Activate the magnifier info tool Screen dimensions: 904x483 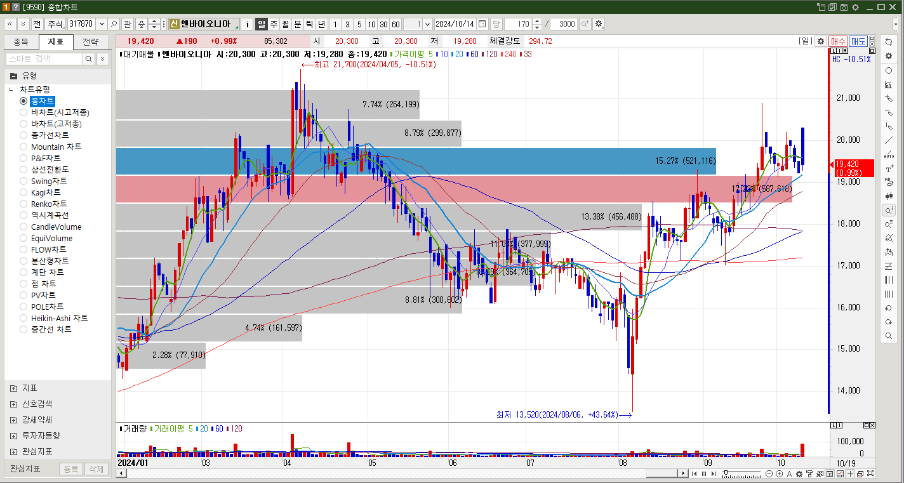[x=889, y=210]
